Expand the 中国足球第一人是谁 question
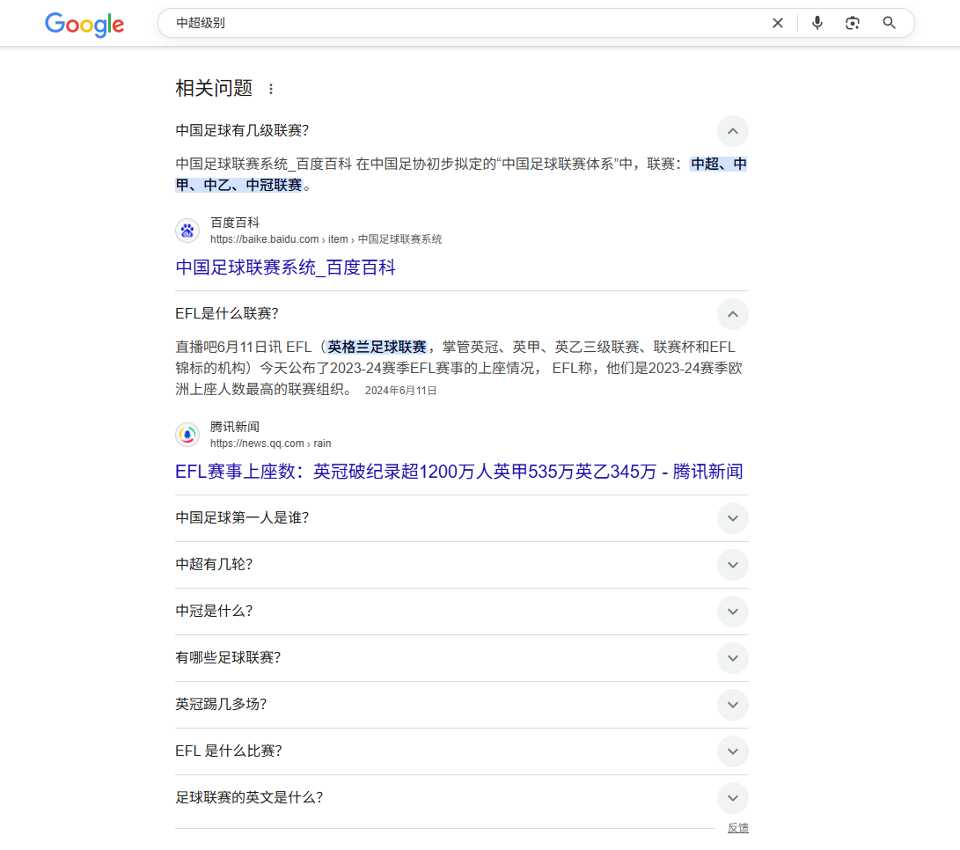This screenshot has height=850, width=960. [x=732, y=518]
